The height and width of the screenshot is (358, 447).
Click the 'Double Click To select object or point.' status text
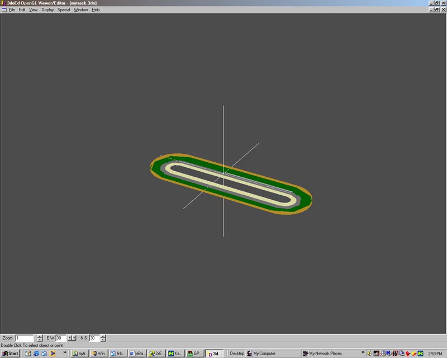click(32, 345)
